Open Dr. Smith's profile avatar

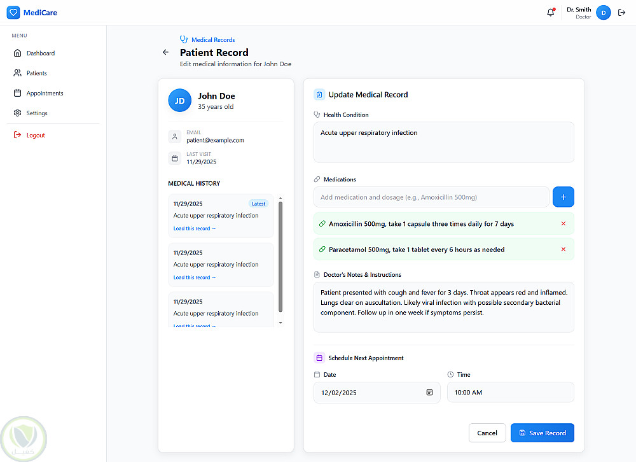click(x=604, y=13)
